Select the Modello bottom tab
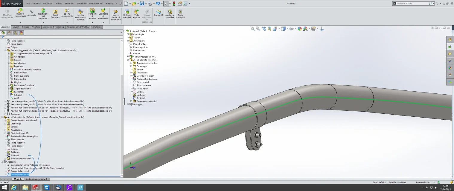 (x=18, y=179)
